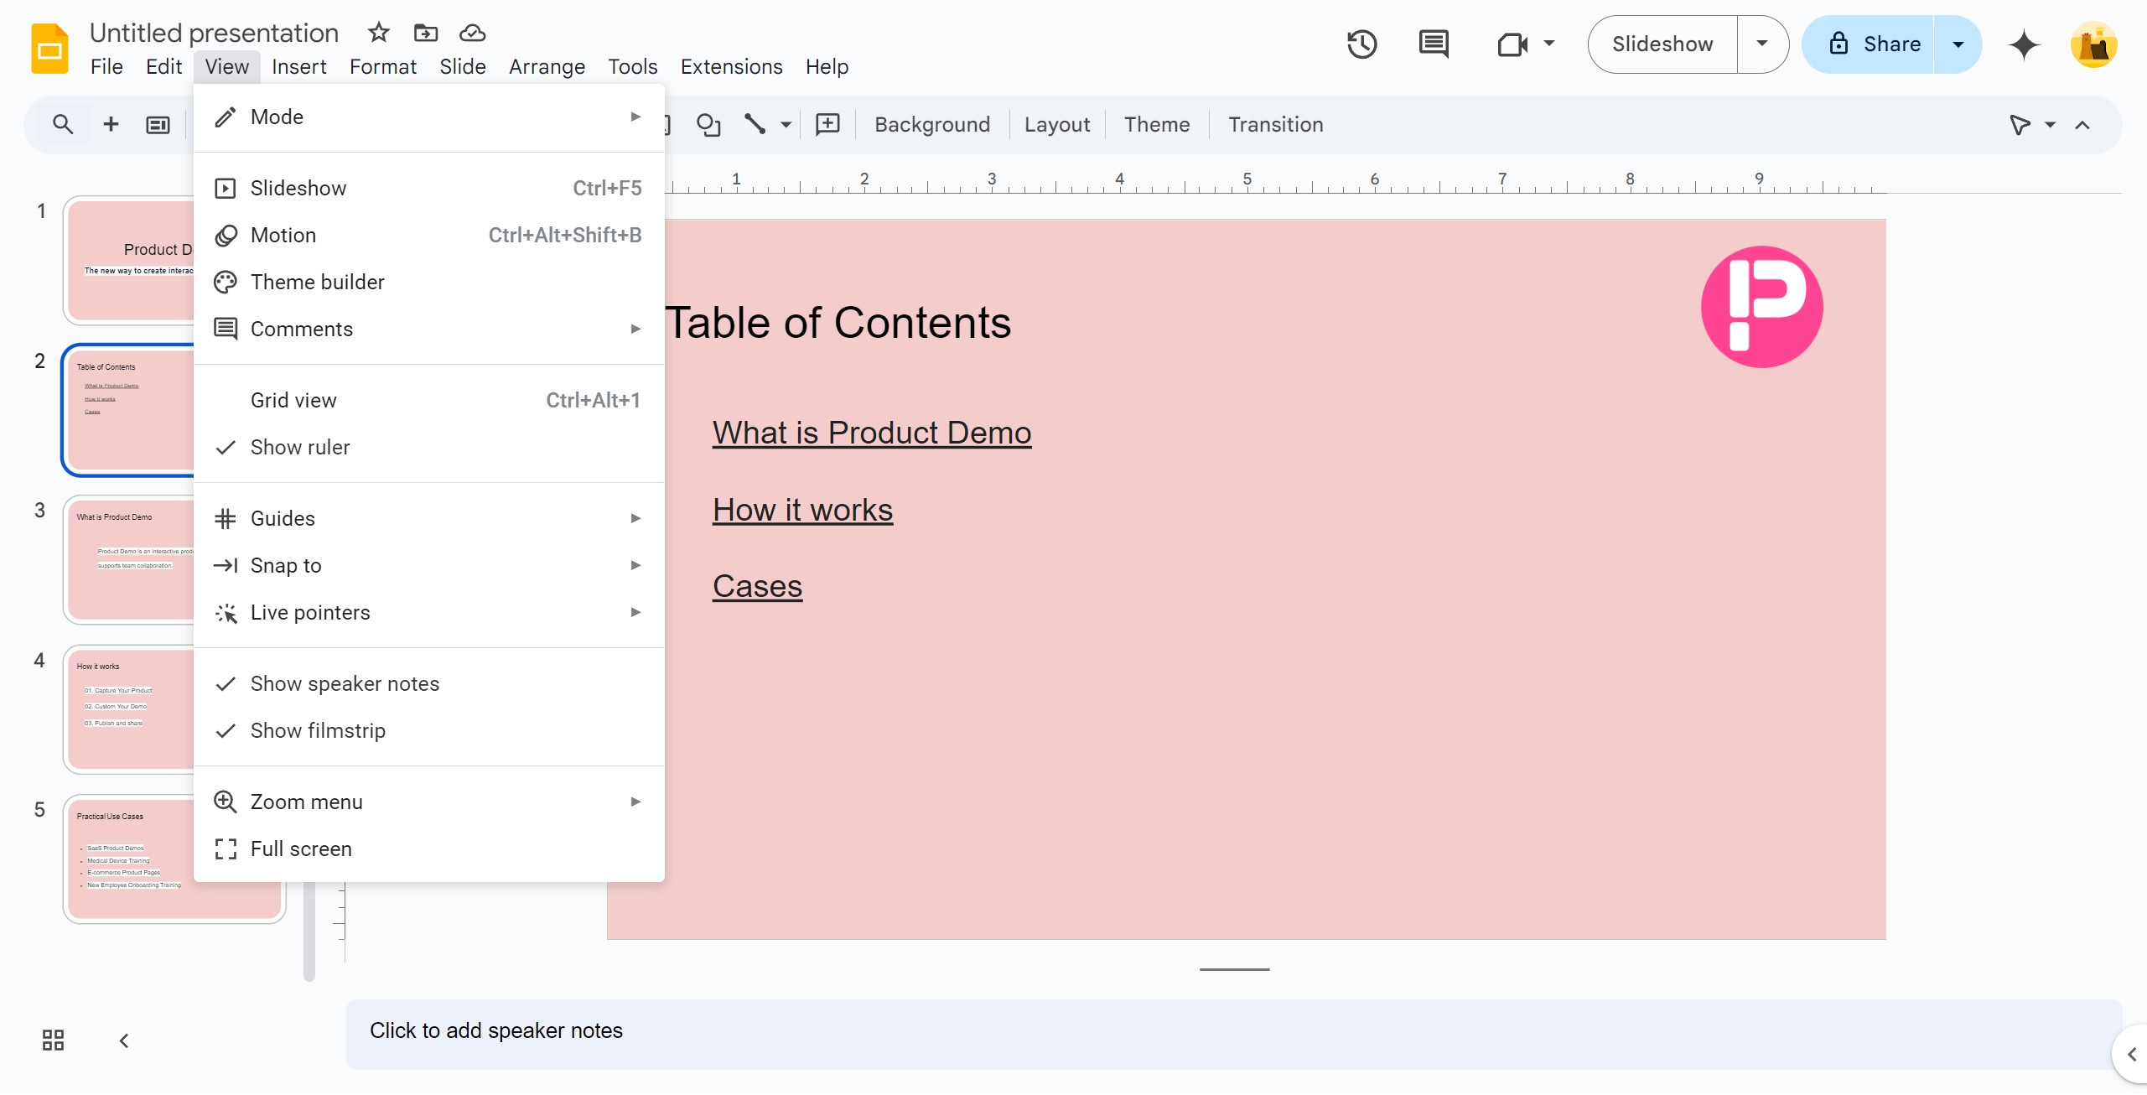Click the Transition toolbar button
Viewport: 2147px width, 1095px height.
1275,124
